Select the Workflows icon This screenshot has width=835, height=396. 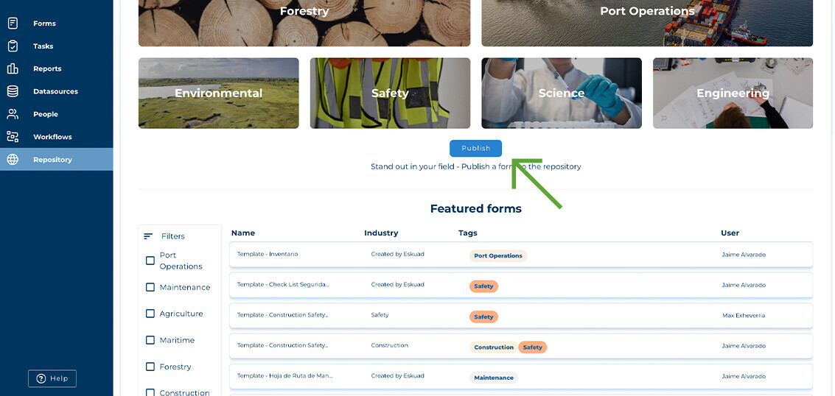click(x=13, y=137)
